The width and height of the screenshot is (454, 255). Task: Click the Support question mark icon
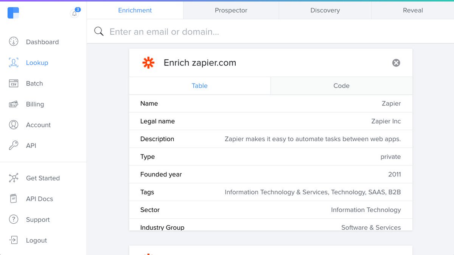[x=14, y=219]
